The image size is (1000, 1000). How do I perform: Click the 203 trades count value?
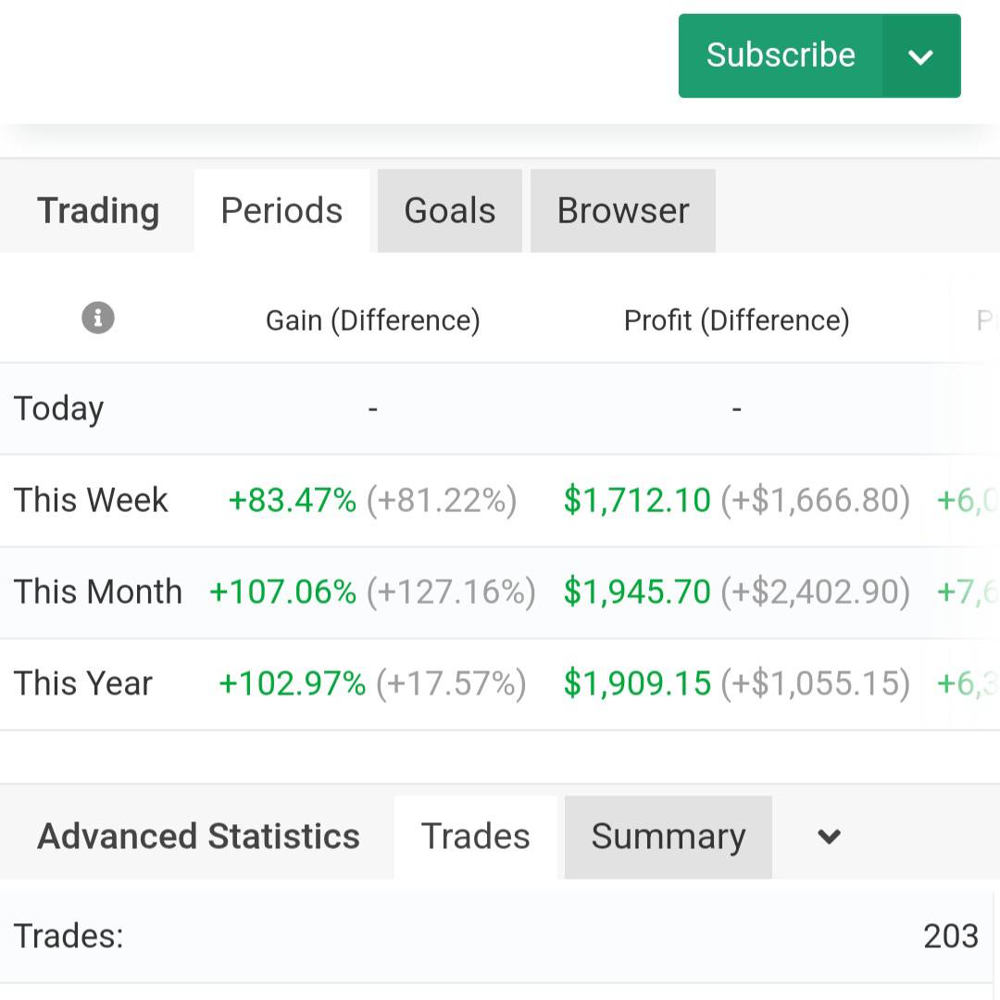951,937
